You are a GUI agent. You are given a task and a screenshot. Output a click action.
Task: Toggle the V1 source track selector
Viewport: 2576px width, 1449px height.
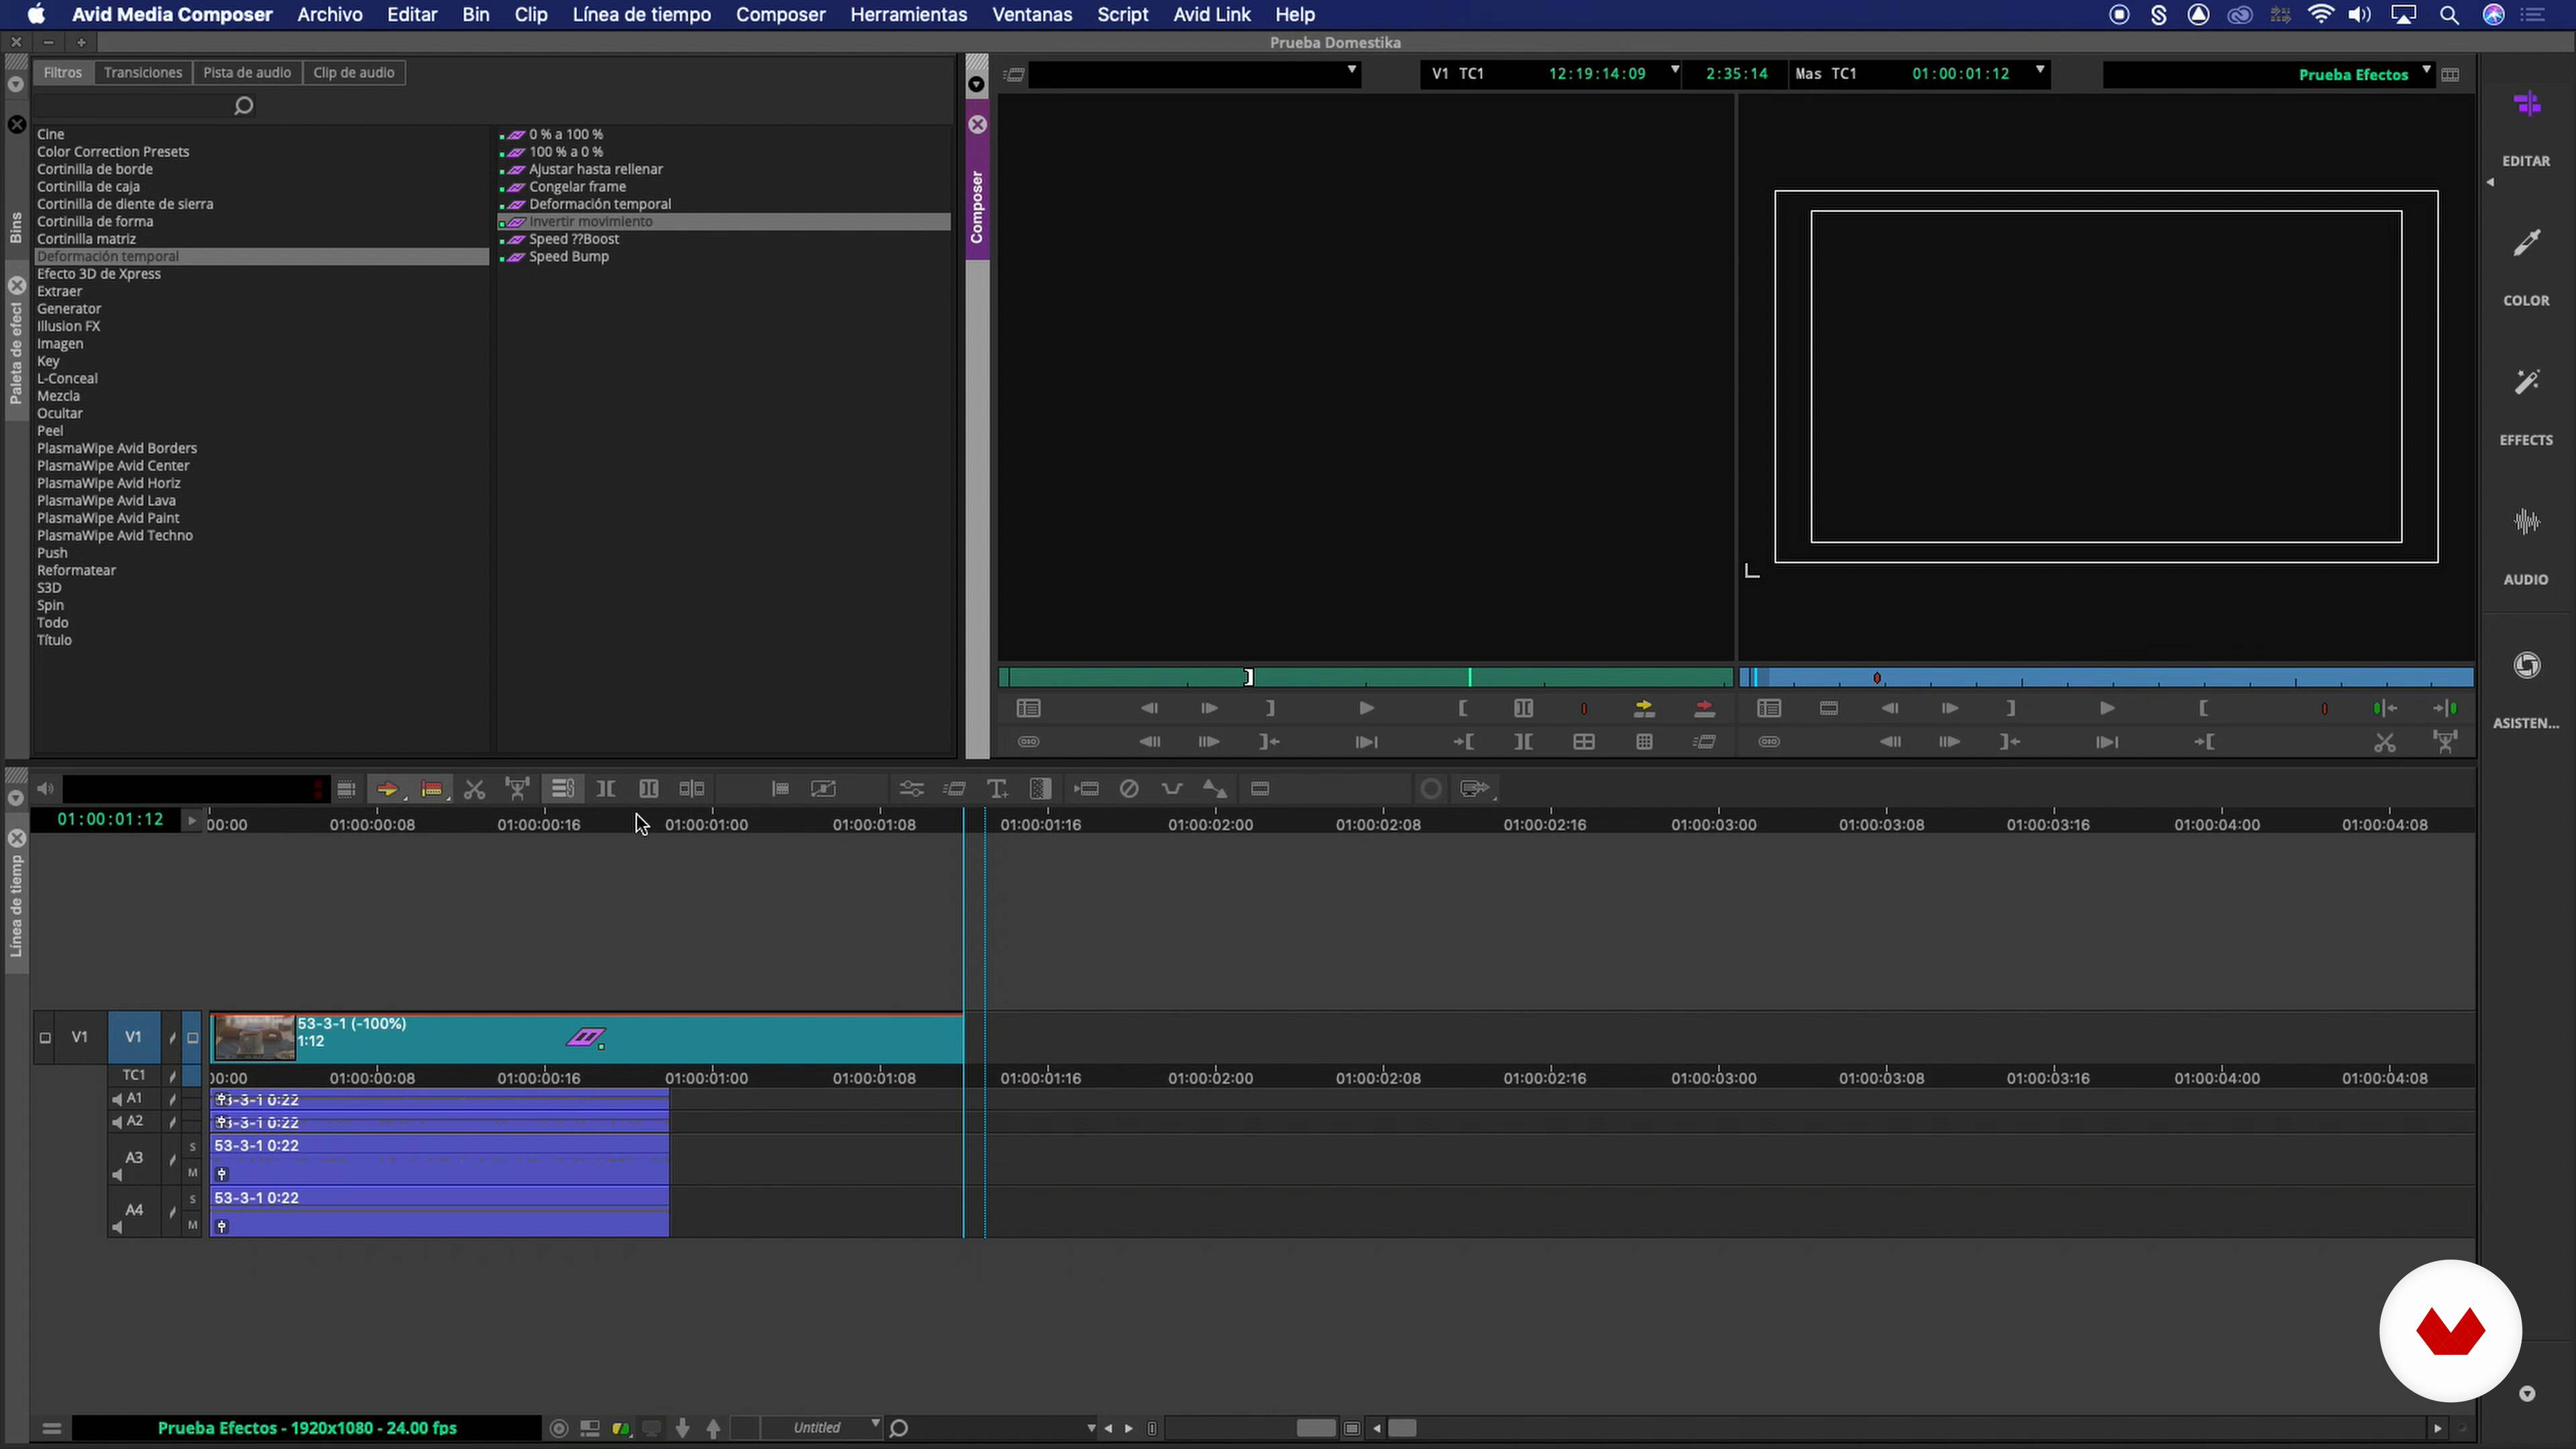pyautogui.click(x=79, y=1037)
